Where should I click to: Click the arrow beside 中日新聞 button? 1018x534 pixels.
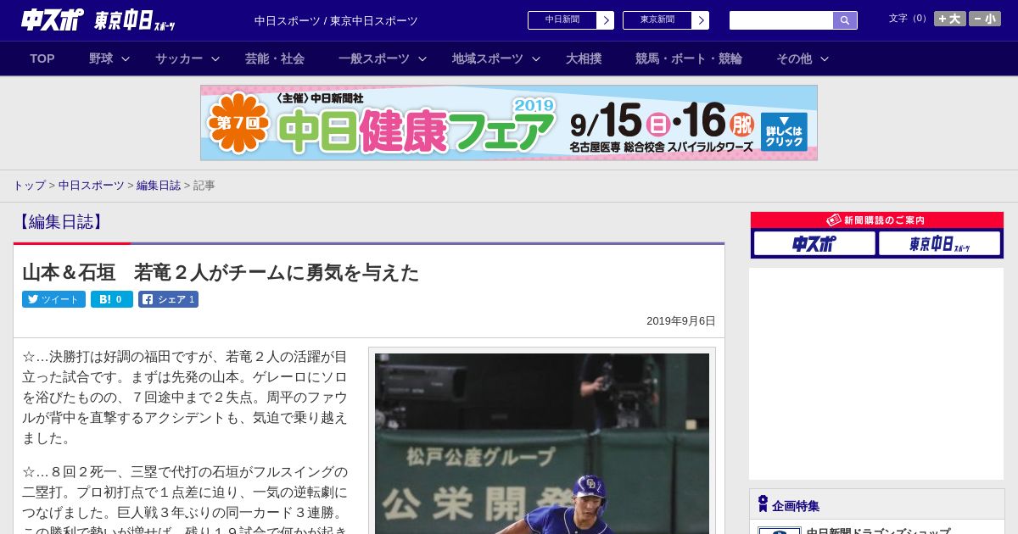[605, 20]
